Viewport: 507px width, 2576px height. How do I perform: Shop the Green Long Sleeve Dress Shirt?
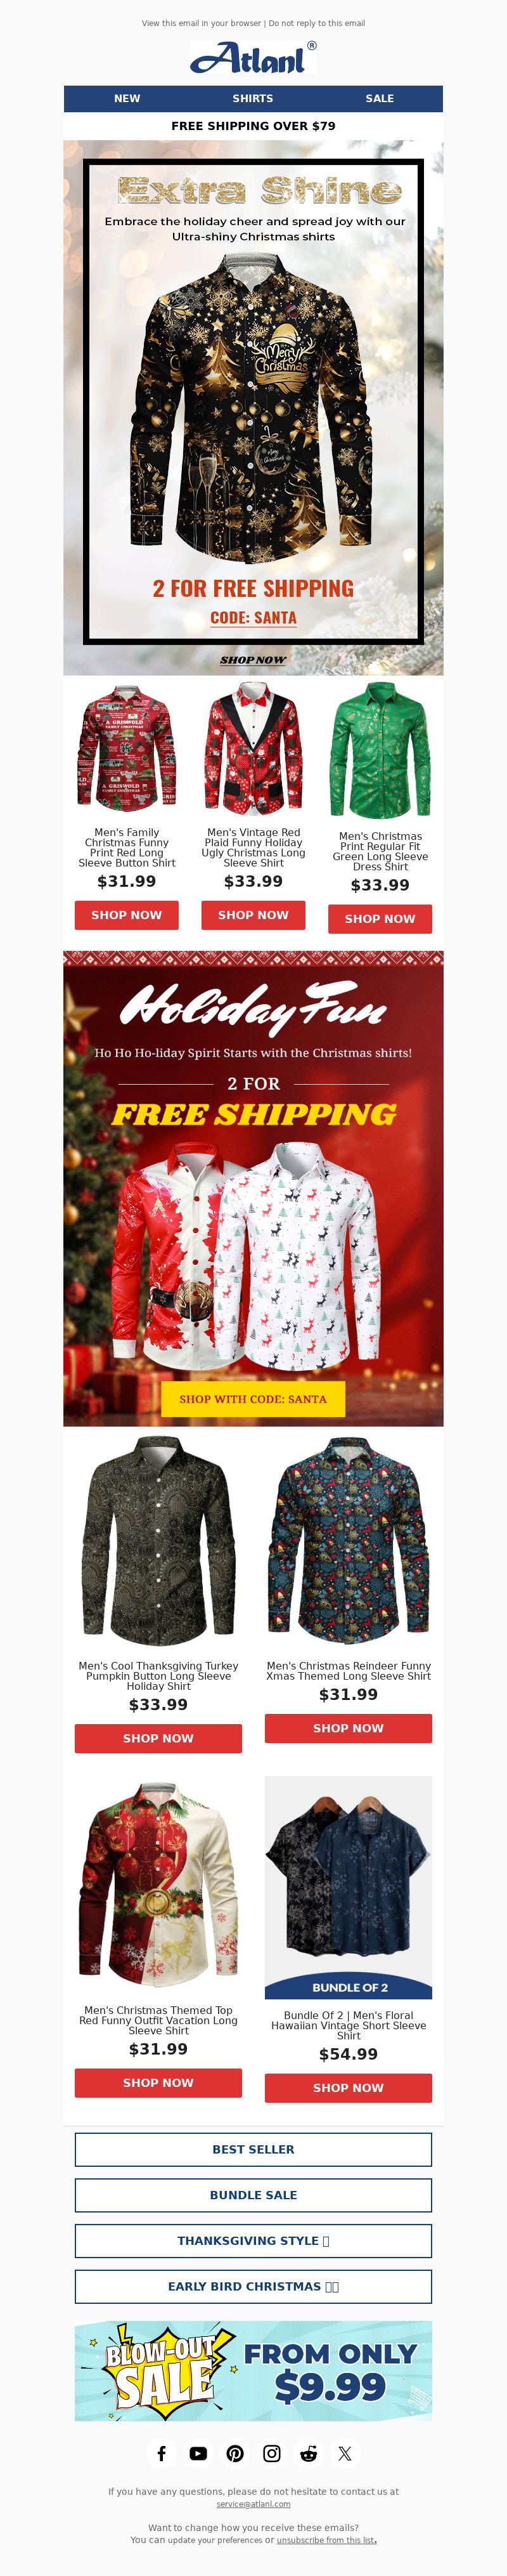(x=380, y=918)
